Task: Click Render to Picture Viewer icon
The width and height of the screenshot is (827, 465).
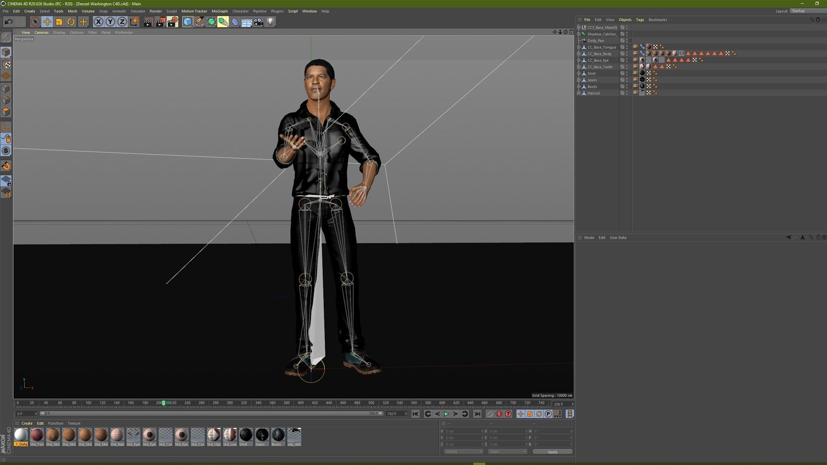Action: point(160,22)
